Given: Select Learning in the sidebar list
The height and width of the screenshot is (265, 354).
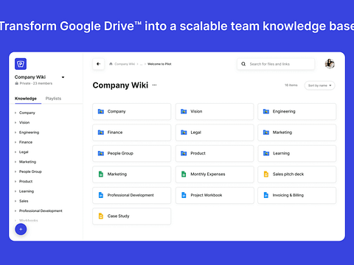Looking at the screenshot, I should (x=27, y=191).
